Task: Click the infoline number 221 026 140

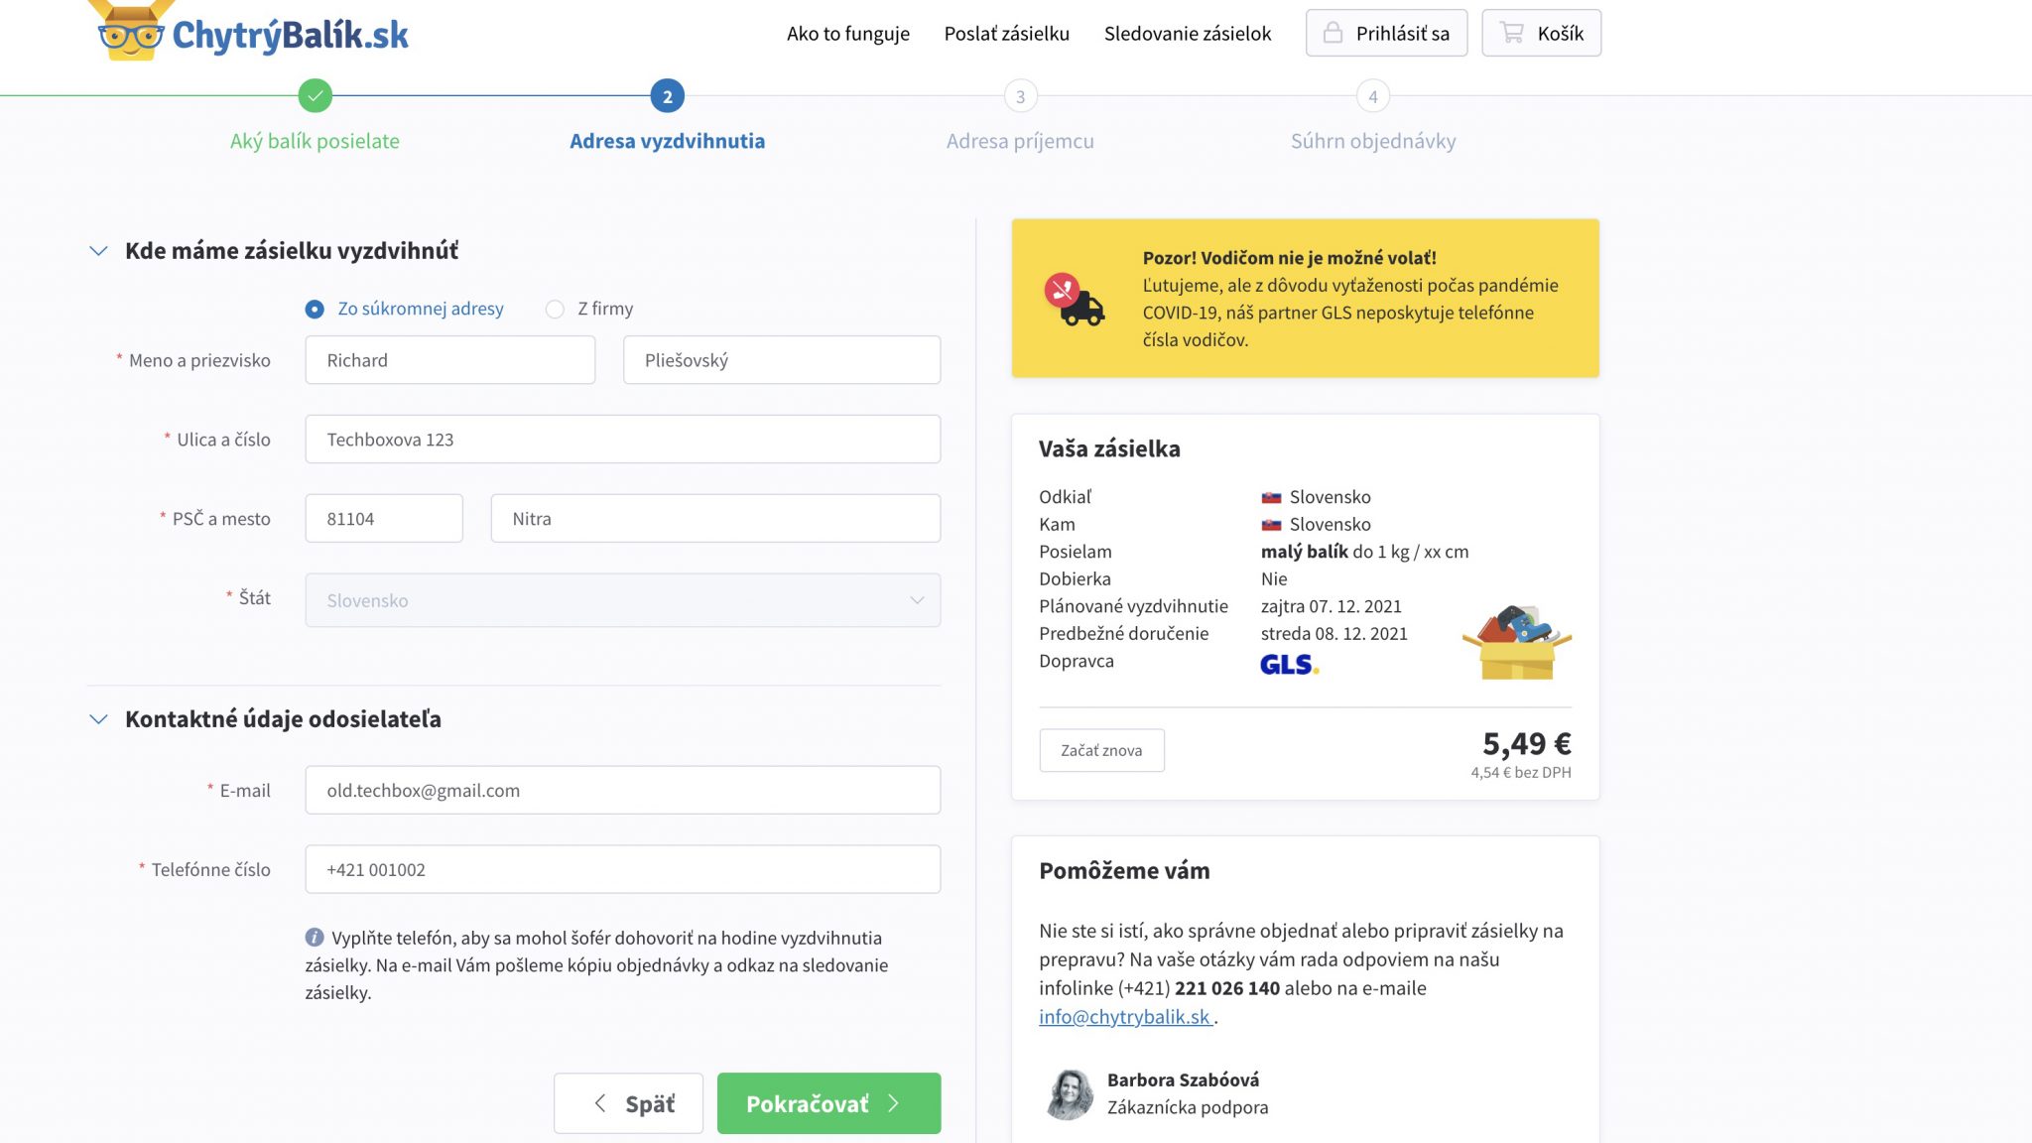Action: [x=1227, y=988]
